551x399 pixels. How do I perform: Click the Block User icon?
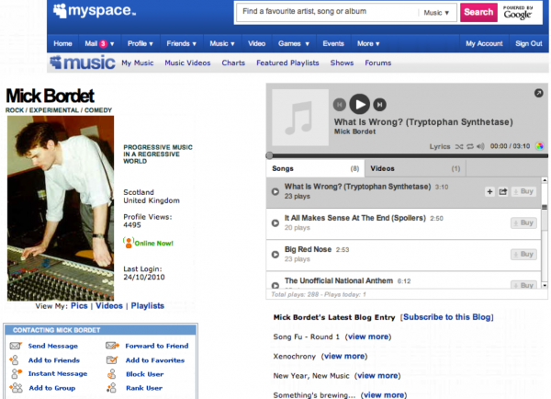(112, 373)
